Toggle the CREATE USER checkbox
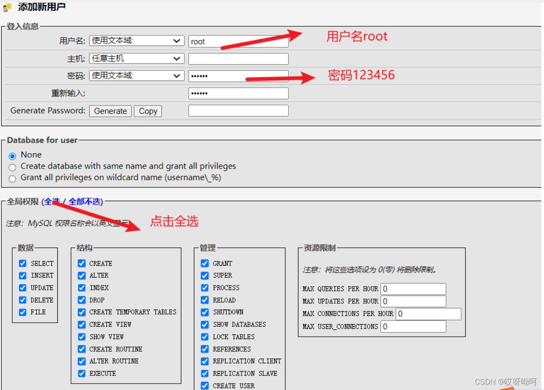Screen dimensions: 544x390 tap(204, 385)
